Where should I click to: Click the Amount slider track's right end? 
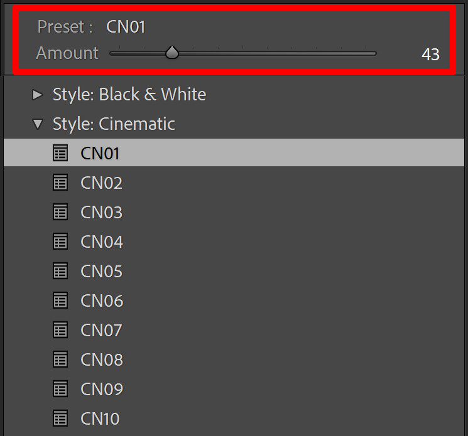(x=374, y=54)
